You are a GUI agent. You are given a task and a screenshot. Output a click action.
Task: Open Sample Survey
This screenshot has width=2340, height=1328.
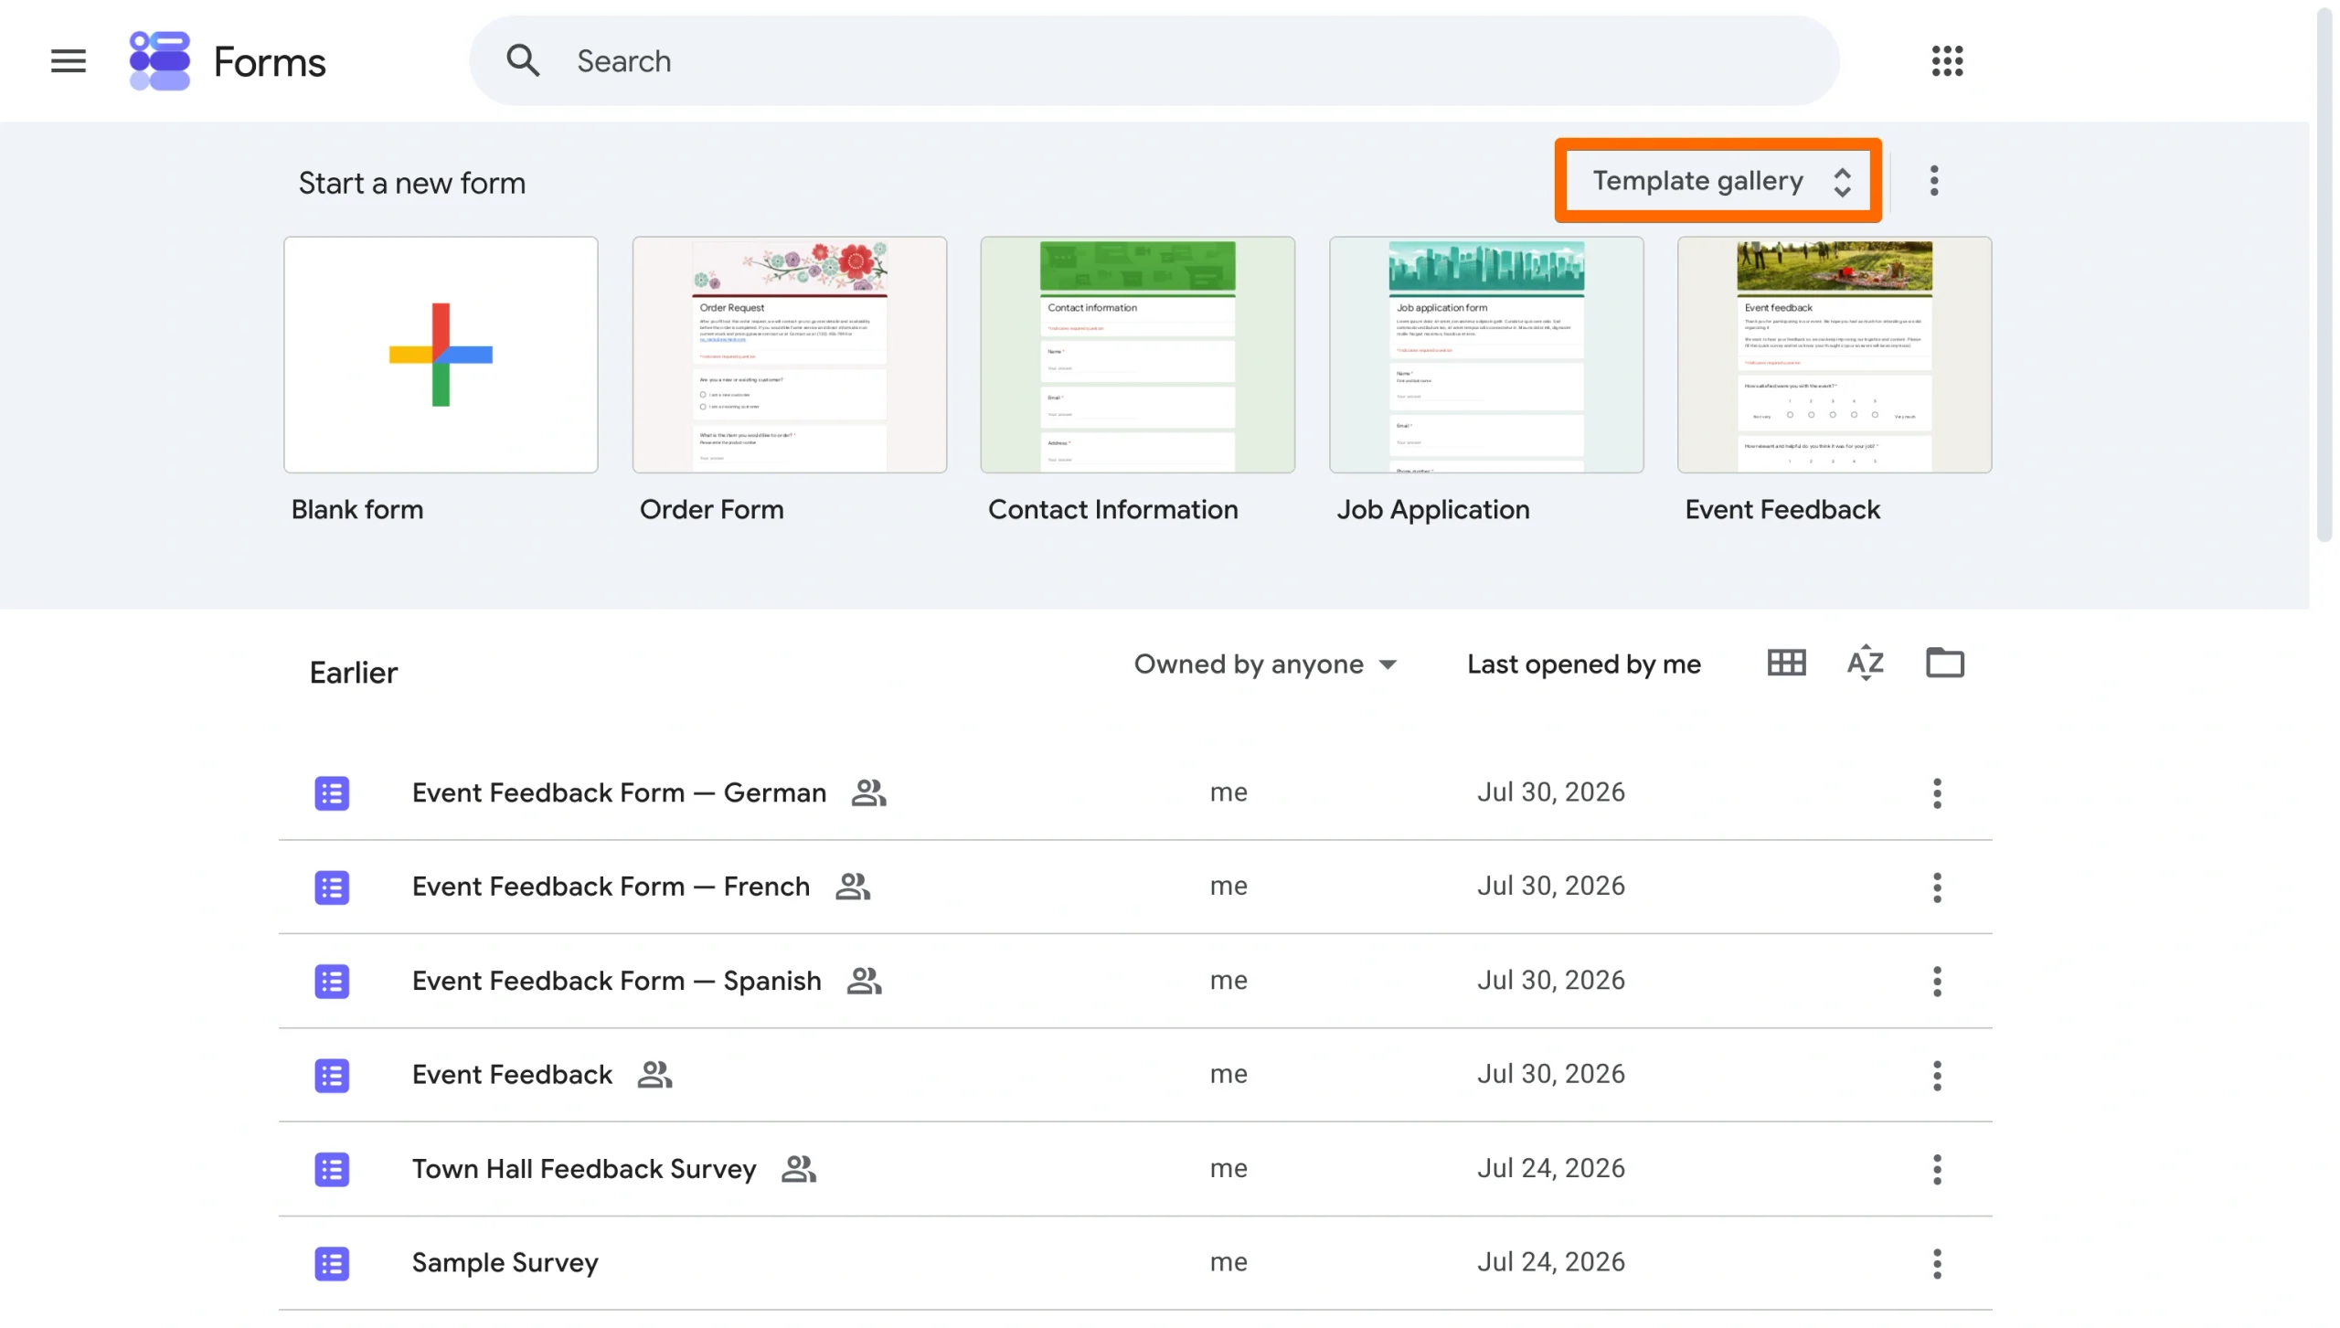pos(505,1264)
